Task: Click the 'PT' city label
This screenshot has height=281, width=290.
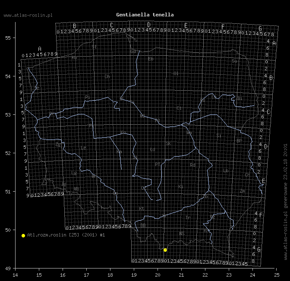Action: coord(158,164)
